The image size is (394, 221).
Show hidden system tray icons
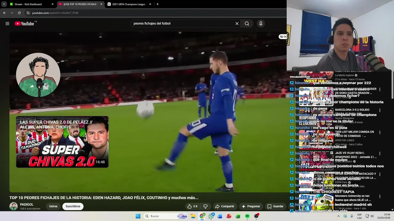tap(339, 216)
